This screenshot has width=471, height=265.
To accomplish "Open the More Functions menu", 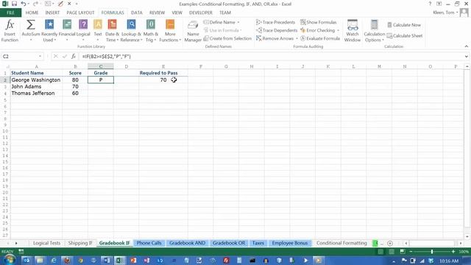I will coord(170,31).
